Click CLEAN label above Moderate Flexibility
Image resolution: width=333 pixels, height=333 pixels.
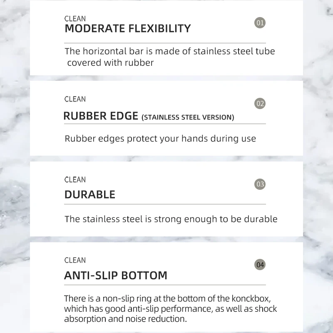click(x=75, y=19)
